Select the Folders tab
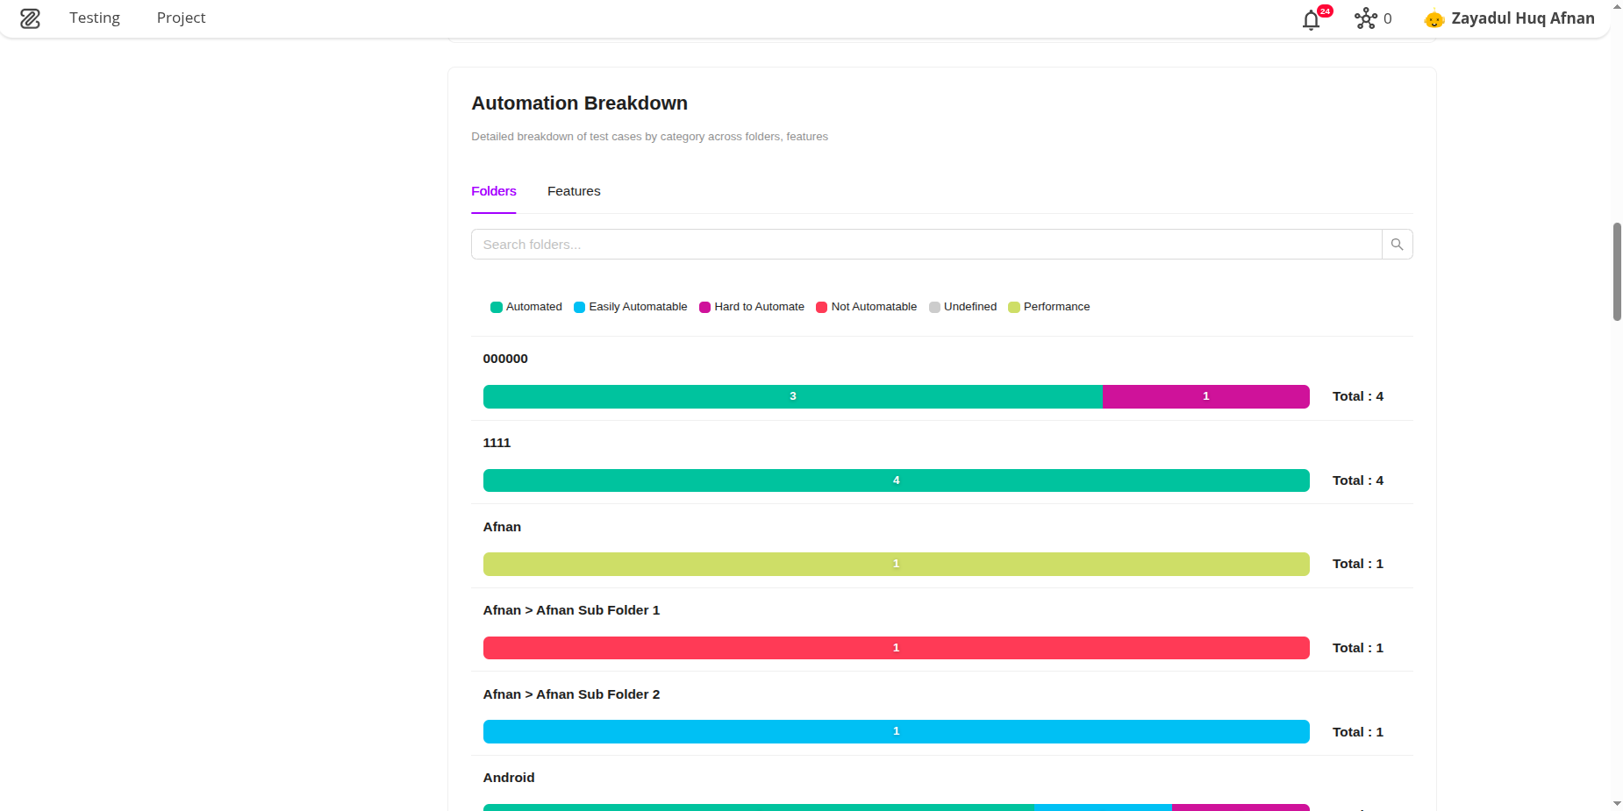Viewport: 1623px width, 811px height. (x=493, y=191)
